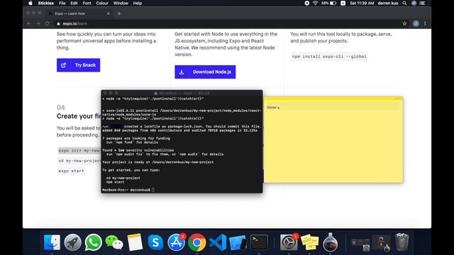The width and height of the screenshot is (454, 255).
Task: Open the Window menu
Action: (121, 3)
